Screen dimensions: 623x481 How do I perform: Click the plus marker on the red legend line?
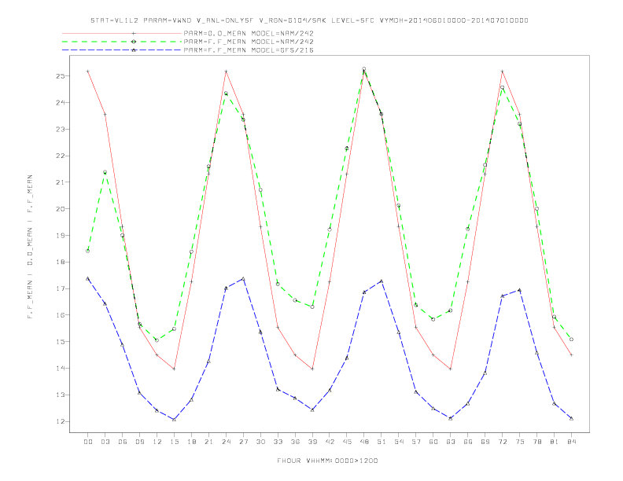[x=134, y=33]
